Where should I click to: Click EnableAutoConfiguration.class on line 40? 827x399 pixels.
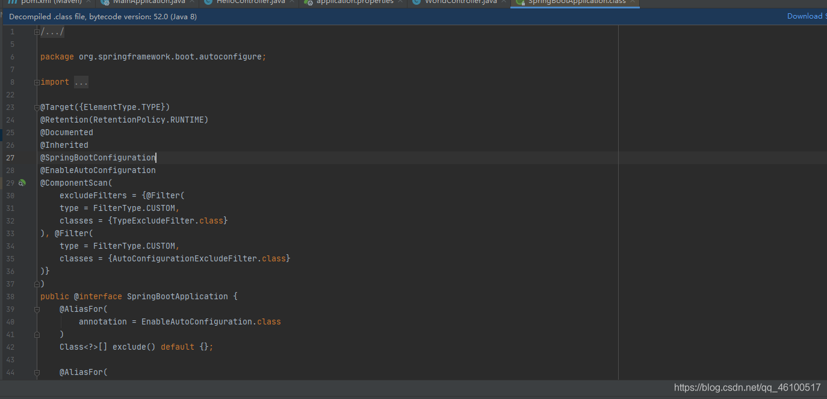211,322
